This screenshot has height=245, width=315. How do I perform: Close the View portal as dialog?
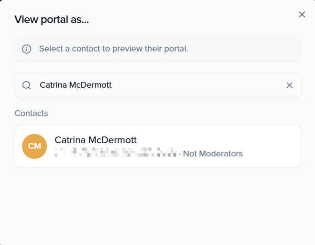pyautogui.click(x=302, y=15)
